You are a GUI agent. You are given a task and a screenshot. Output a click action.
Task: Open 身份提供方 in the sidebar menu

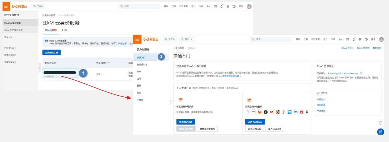coord(142,65)
